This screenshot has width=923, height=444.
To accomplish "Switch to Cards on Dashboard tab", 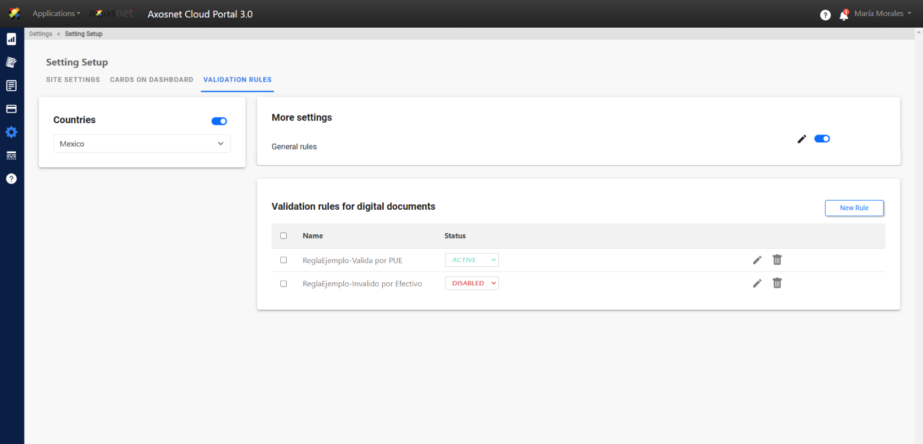I will click(x=152, y=80).
